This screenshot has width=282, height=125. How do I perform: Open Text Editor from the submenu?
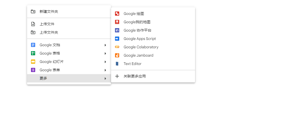[153, 64]
